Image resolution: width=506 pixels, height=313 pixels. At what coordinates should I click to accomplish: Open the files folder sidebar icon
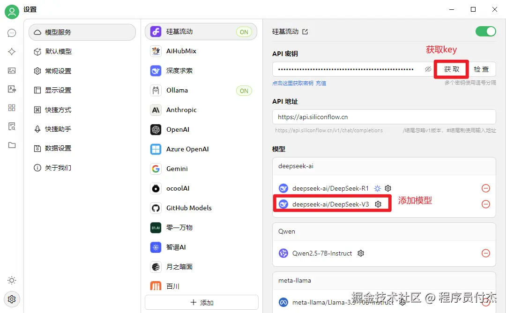tap(12, 145)
